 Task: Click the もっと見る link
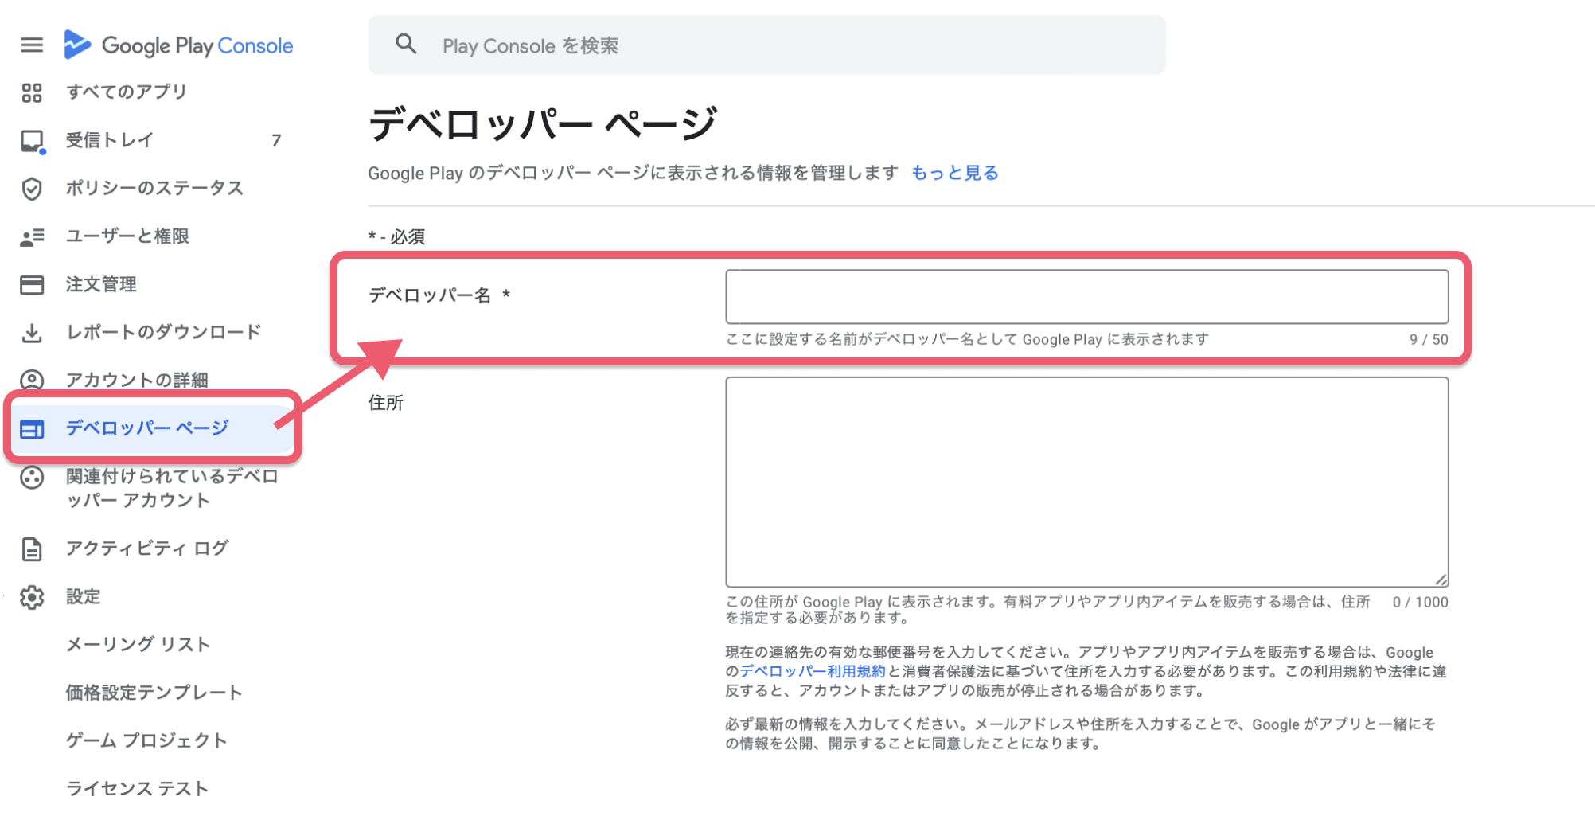pos(954,173)
